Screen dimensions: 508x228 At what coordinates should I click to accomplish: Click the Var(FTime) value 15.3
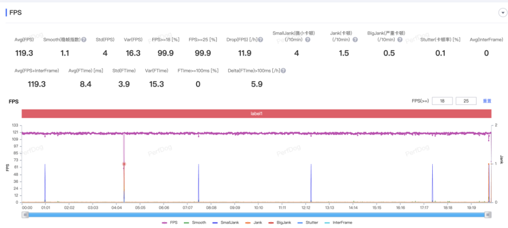156,84
